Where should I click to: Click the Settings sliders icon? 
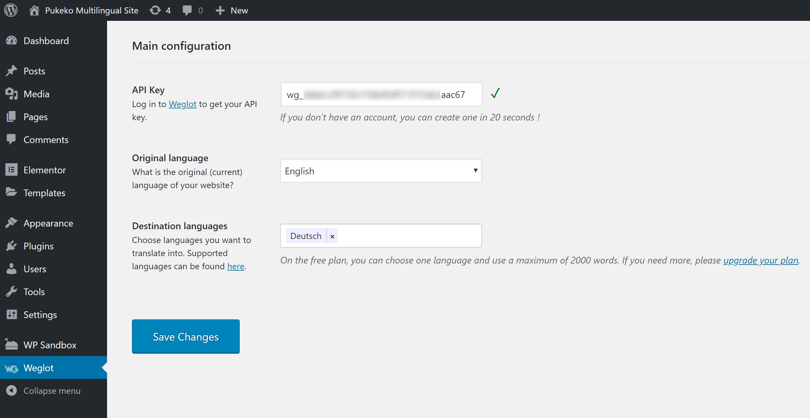pos(11,315)
